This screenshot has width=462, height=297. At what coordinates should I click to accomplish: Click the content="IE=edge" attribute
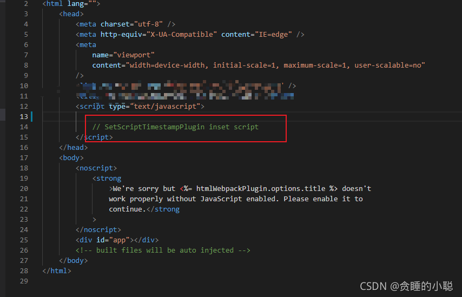coord(256,35)
